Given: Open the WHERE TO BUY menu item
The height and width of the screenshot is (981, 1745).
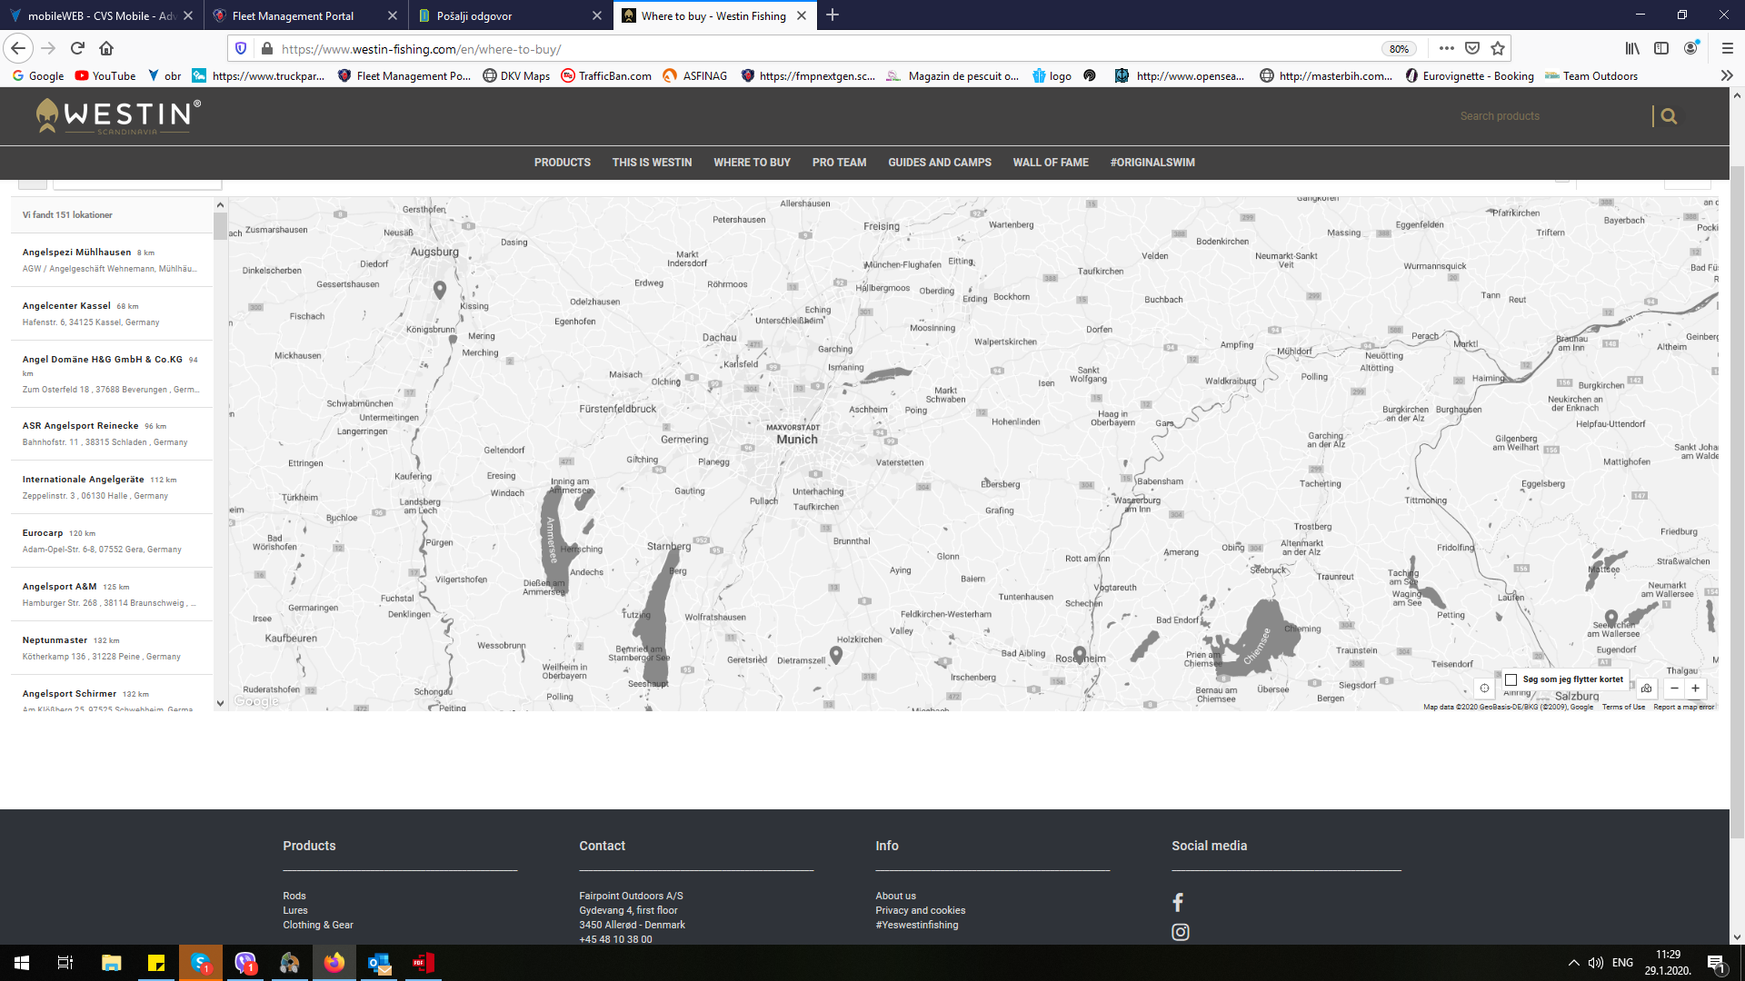Looking at the screenshot, I should pyautogui.click(x=752, y=163).
